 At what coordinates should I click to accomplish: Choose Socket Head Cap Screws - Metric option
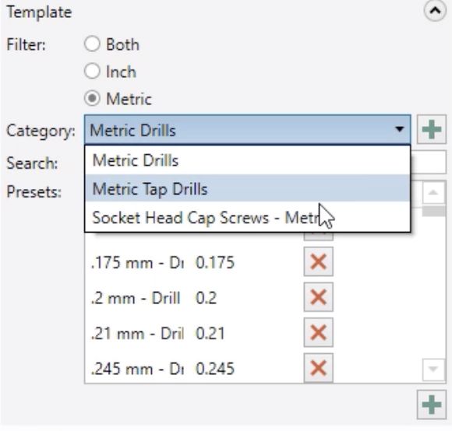tap(247, 217)
